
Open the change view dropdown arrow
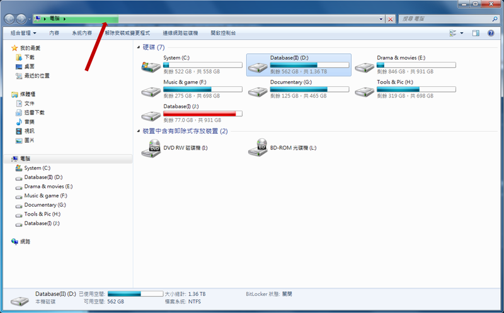[x=462, y=33]
